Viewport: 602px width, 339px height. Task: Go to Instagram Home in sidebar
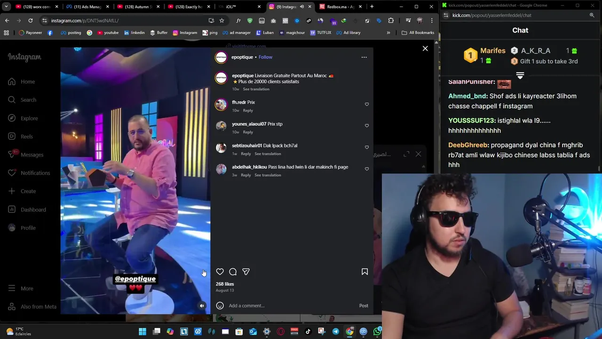pos(22,81)
